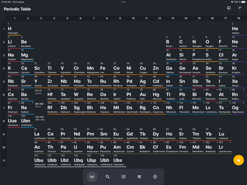Viewport: 247px width, 185px height.
Task: Open the Gadolinium element
Action: pos(133,135)
